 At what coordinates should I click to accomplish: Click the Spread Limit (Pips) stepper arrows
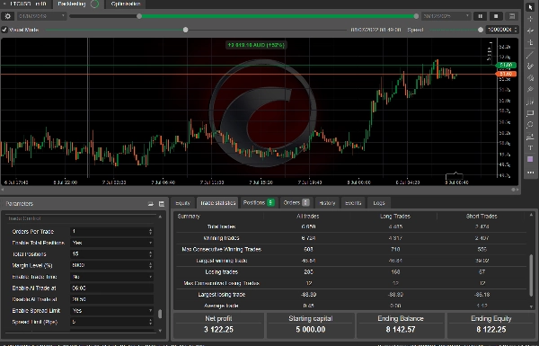point(150,322)
